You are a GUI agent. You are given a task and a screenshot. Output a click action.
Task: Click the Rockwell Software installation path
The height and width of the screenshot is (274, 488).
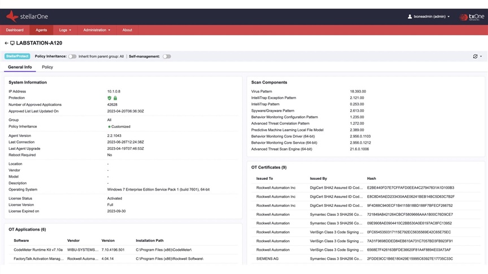[169, 259]
